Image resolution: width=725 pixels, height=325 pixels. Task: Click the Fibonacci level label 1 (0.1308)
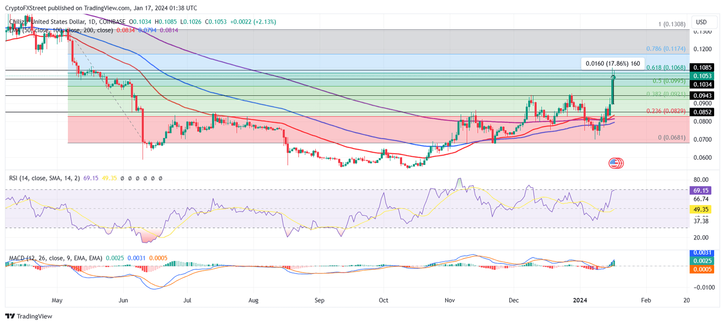pyautogui.click(x=671, y=24)
